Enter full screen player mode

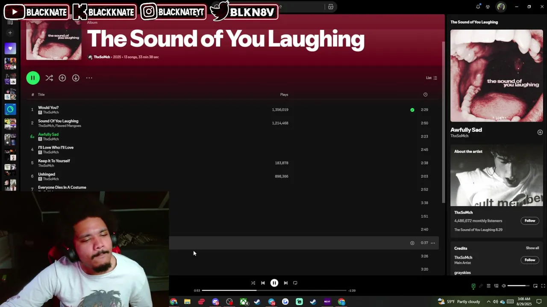click(x=543, y=286)
